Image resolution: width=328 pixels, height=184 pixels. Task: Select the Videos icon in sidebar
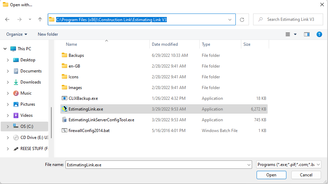point(16,115)
